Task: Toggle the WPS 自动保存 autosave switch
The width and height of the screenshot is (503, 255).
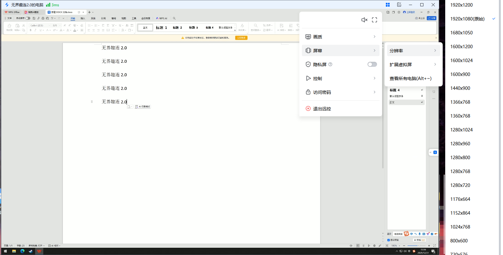Action: click(28, 18)
